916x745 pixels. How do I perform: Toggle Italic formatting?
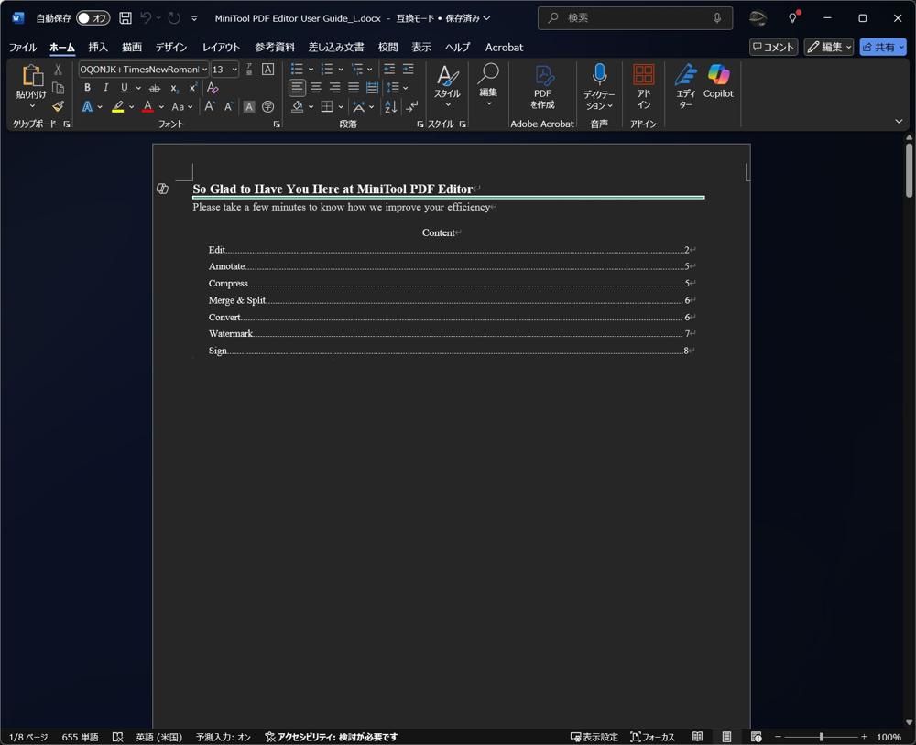pyautogui.click(x=105, y=88)
